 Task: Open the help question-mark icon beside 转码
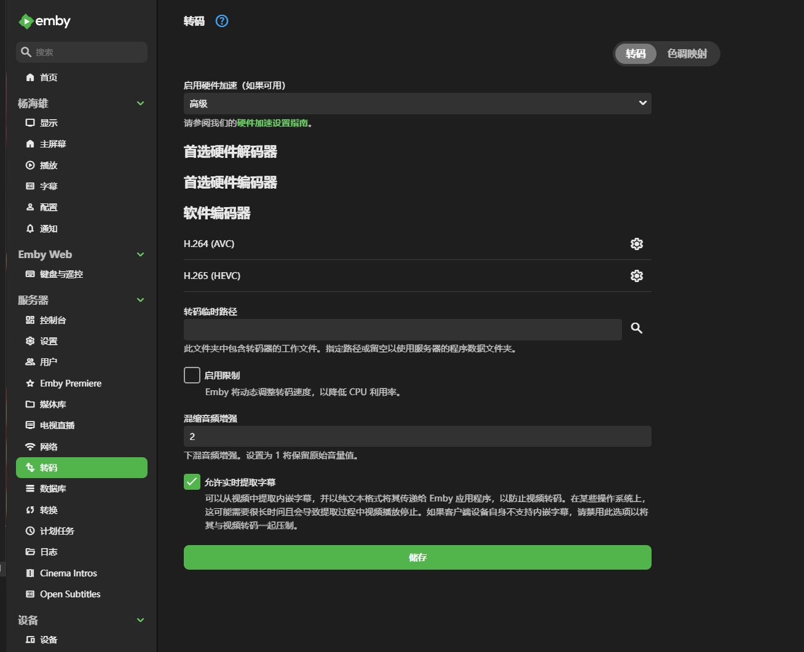pos(222,21)
